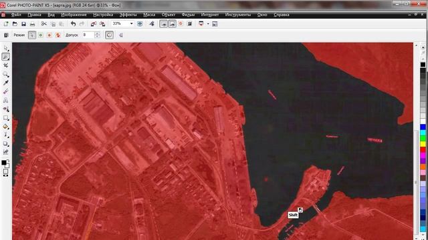The height and width of the screenshot is (240, 428).
Task: Select the Crop tool in the toolbox
Action: (6, 65)
